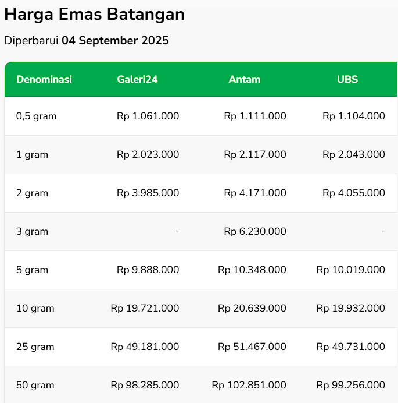
Task: Select Antam 50 gram price Rp 102.851.000
Action: point(249,385)
